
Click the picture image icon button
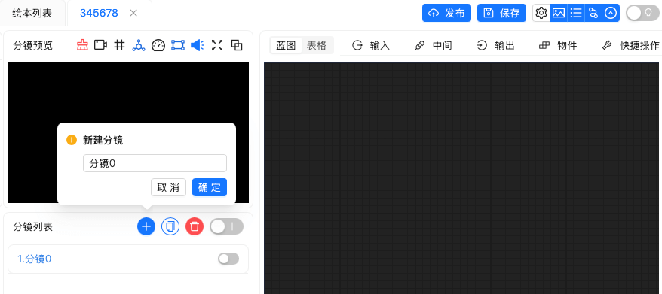coord(559,13)
